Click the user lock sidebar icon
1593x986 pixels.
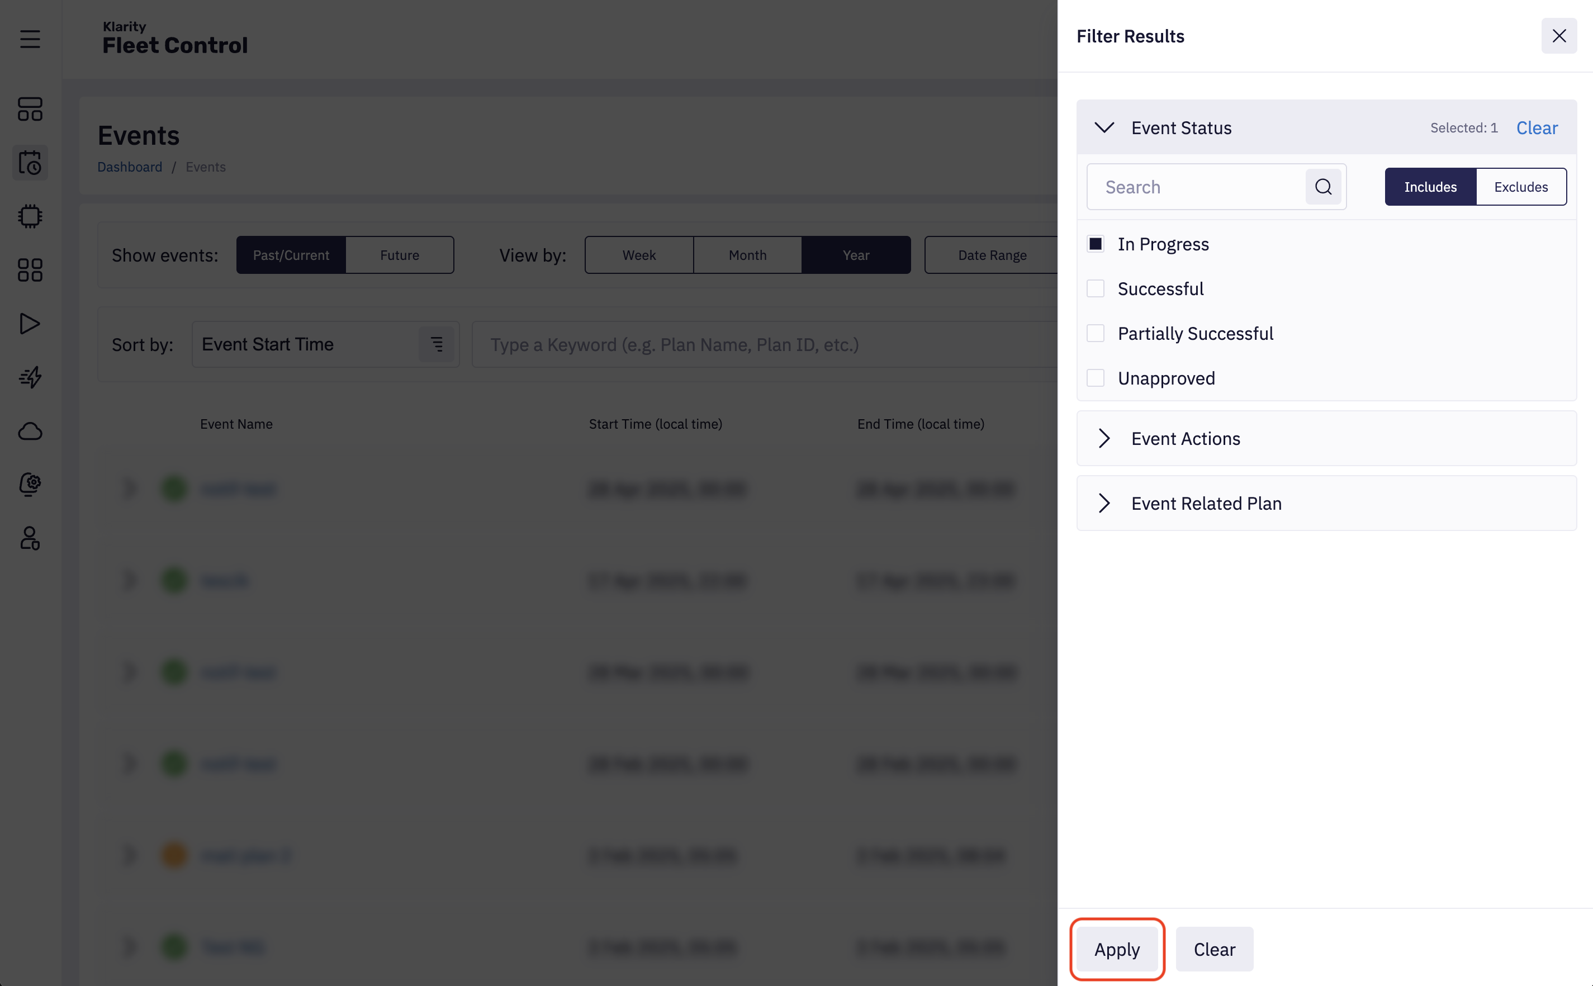coord(30,538)
